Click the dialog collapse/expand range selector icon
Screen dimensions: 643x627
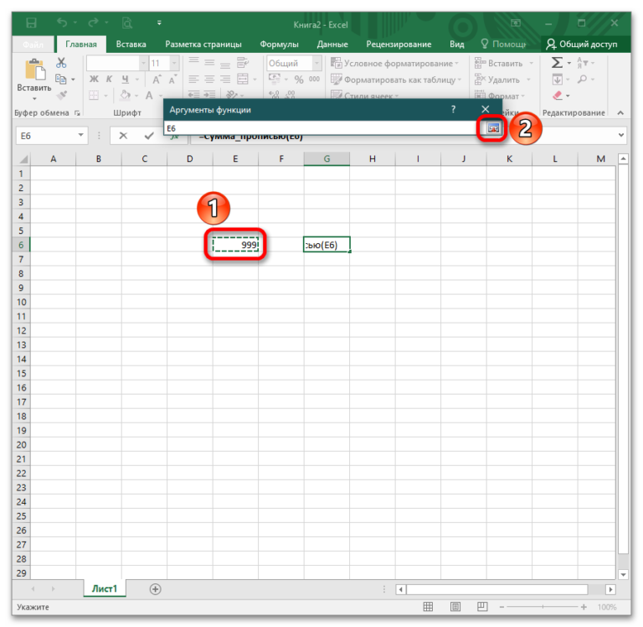point(493,128)
